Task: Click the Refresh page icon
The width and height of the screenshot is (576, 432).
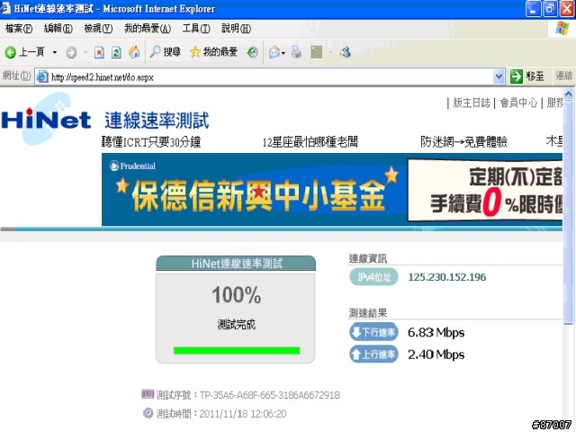Action: click(x=116, y=53)
